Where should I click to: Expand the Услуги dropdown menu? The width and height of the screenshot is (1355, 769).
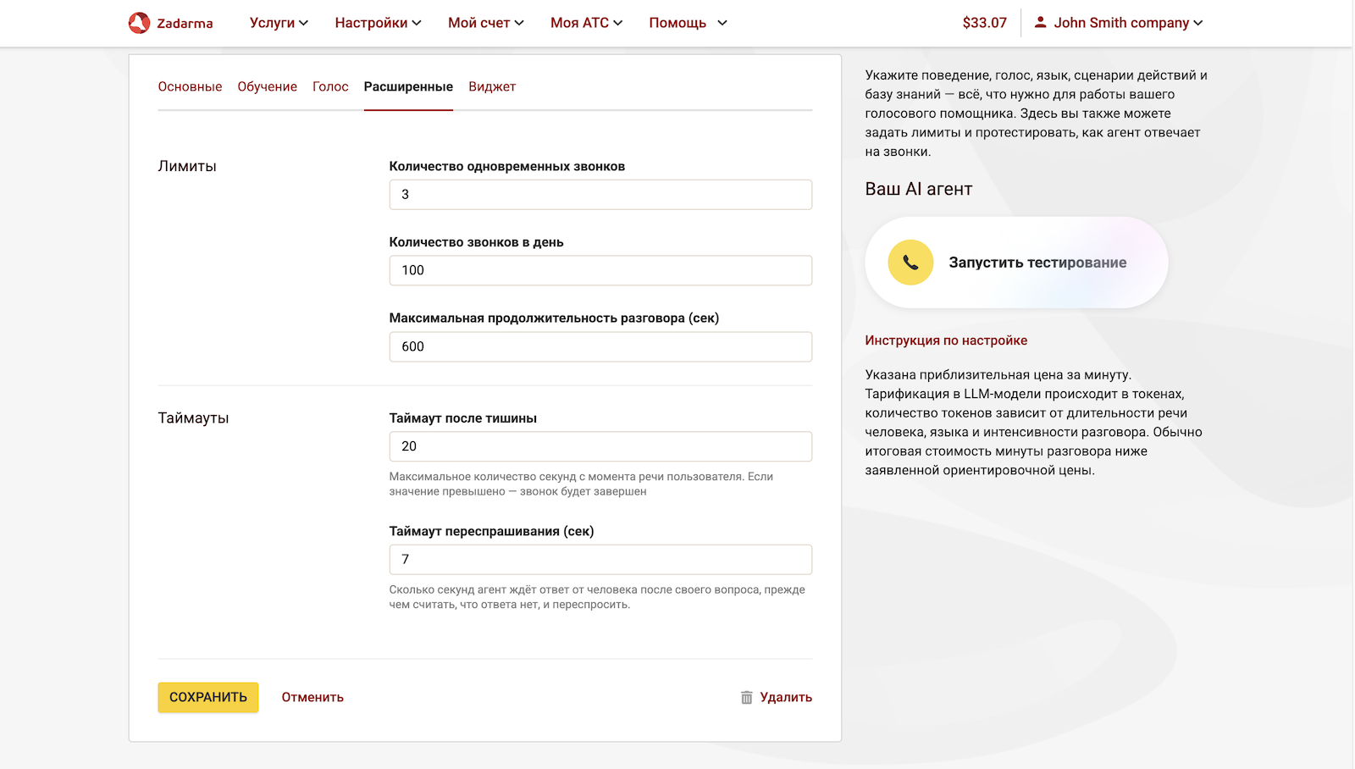pos(279,23)
